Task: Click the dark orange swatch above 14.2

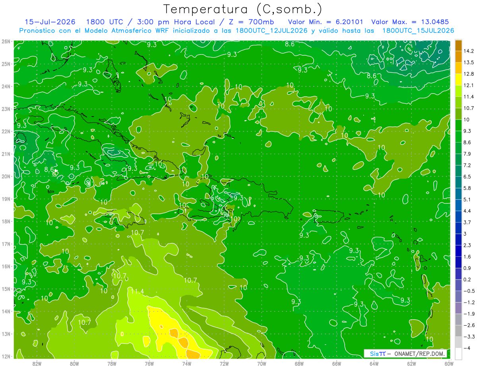Action: (x=458, y=45)
